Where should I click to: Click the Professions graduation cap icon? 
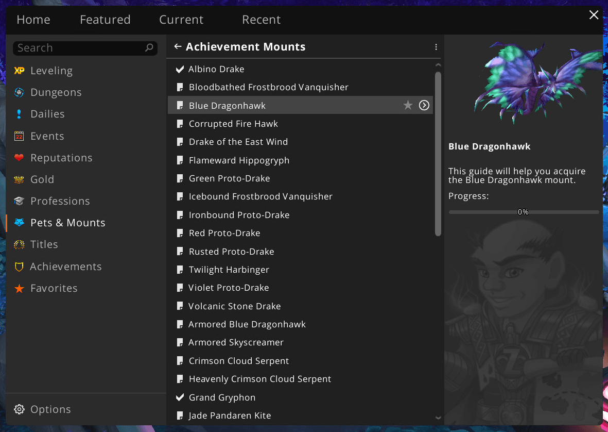tap(19, 201)
